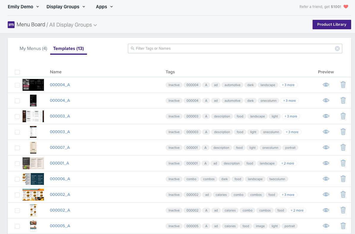Open the 000003_A template link

point(60,116)
